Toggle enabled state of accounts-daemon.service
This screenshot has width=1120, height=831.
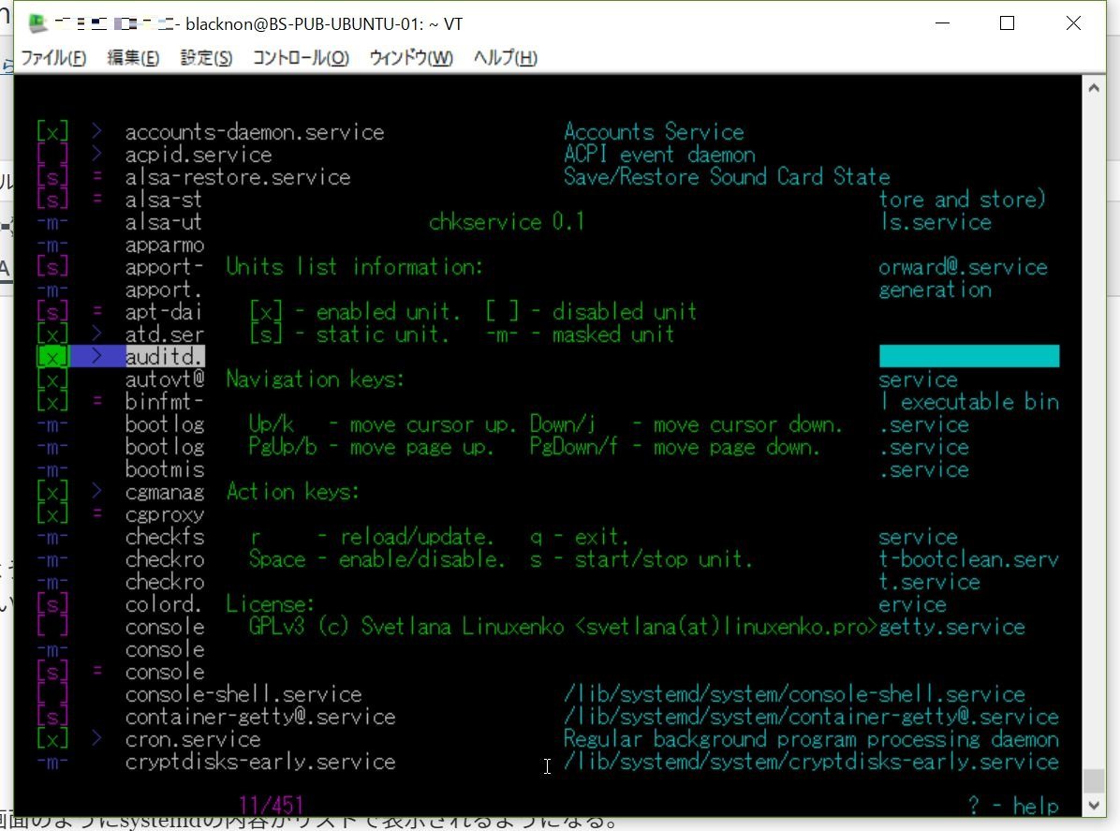coord(52,132)
